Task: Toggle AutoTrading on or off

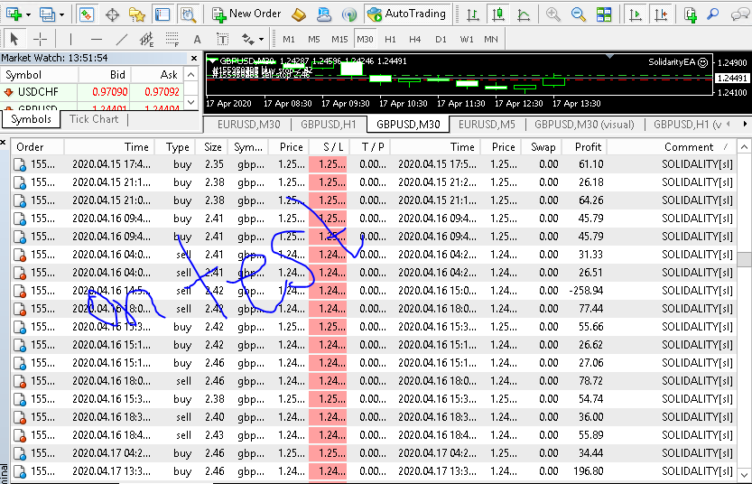Action: (408, 14)
